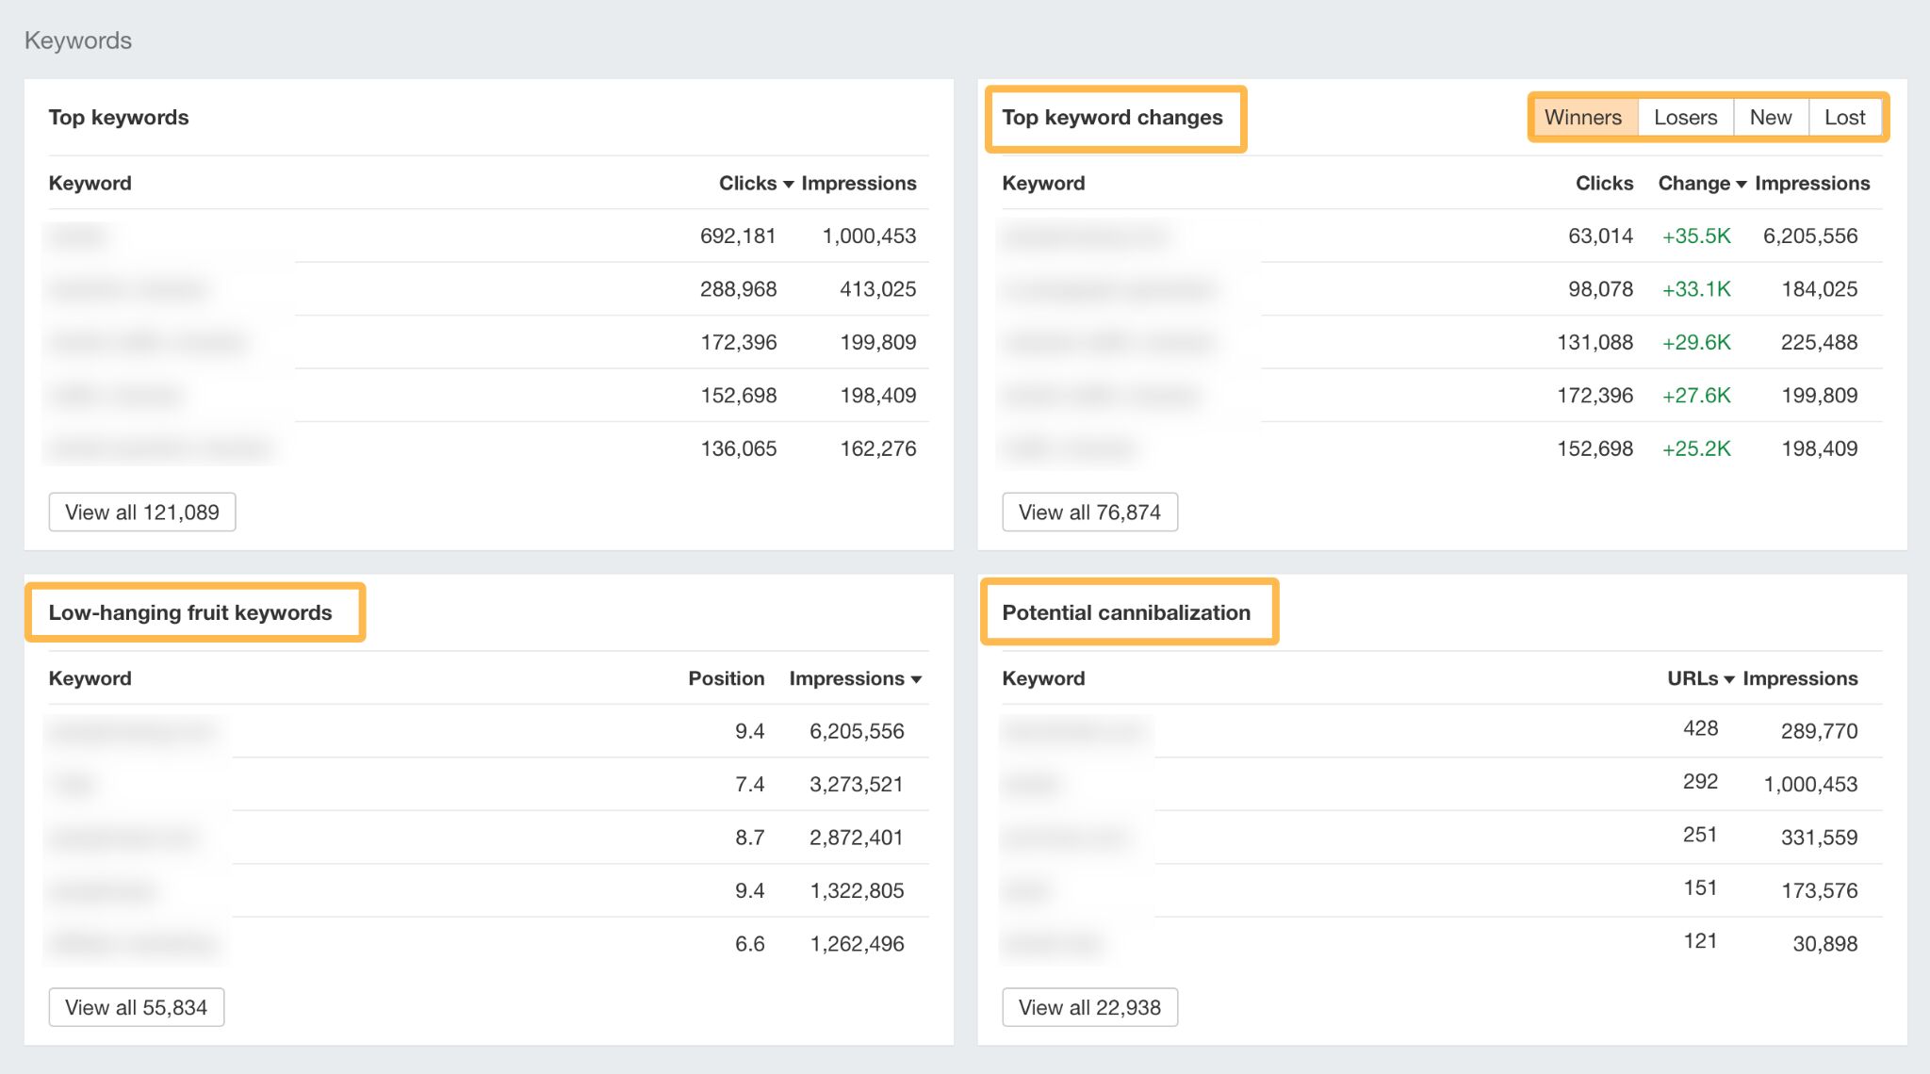The width and height of the screenshot is (1930, 1074).
Task: Click the Keywords section heading
Action: (x=79, y=40)
